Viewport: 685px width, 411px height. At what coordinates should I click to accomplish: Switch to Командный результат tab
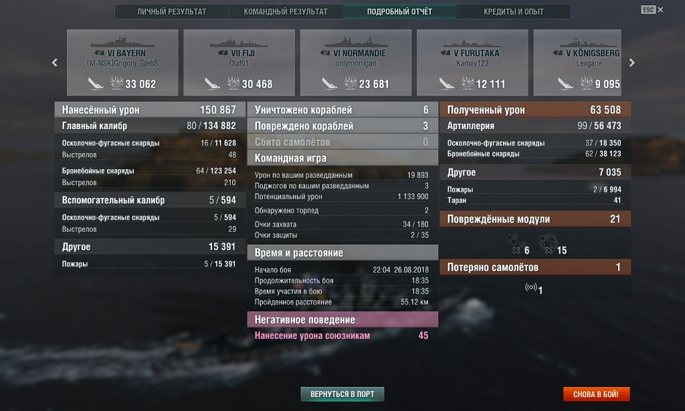(x=285, y=12)
